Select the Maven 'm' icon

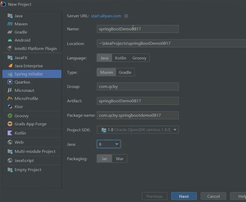(x=10, y=24)
